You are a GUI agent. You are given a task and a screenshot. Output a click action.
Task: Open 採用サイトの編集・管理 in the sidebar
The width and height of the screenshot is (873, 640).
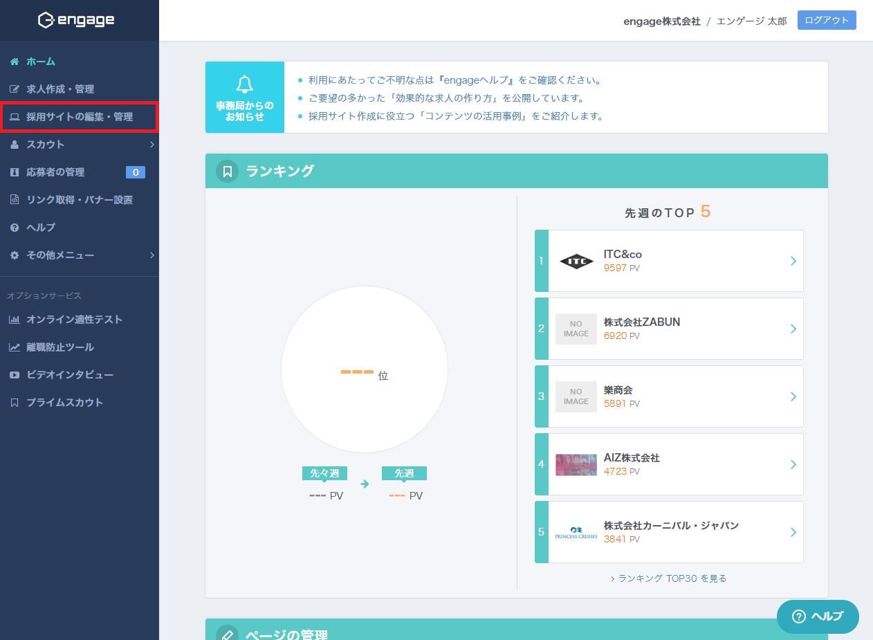tap(80, 117)
